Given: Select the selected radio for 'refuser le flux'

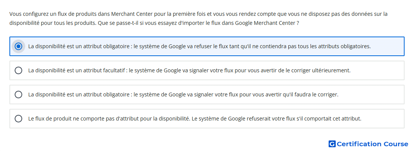Looking at the screenshot, I should (18, 46).
